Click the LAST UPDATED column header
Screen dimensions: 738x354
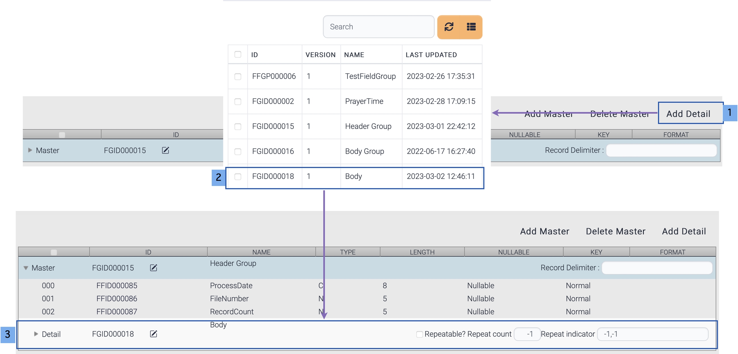431,55
